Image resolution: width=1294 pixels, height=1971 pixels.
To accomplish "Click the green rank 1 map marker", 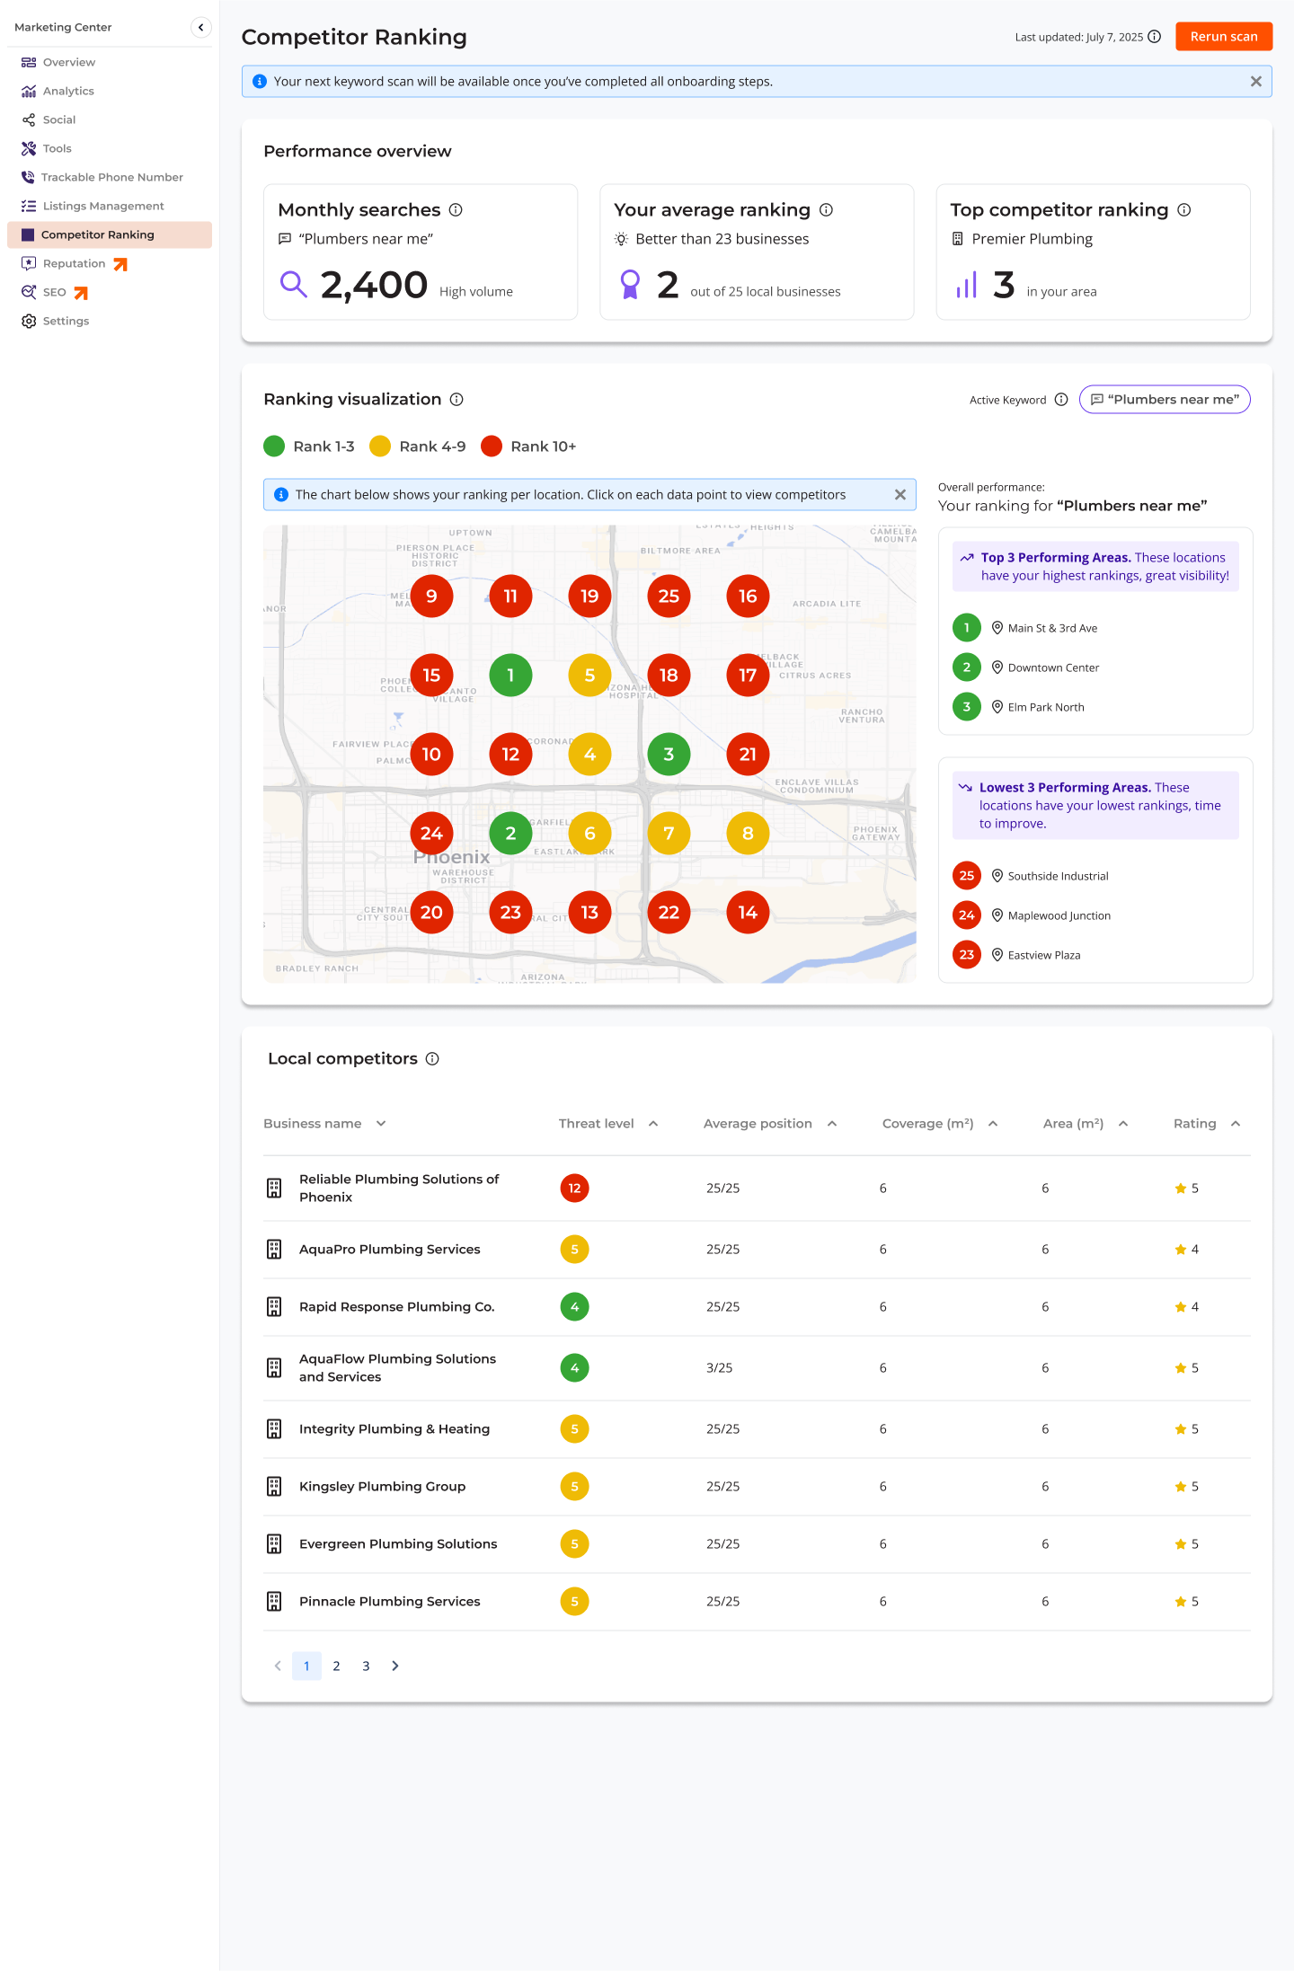I will tap(510, 676).
